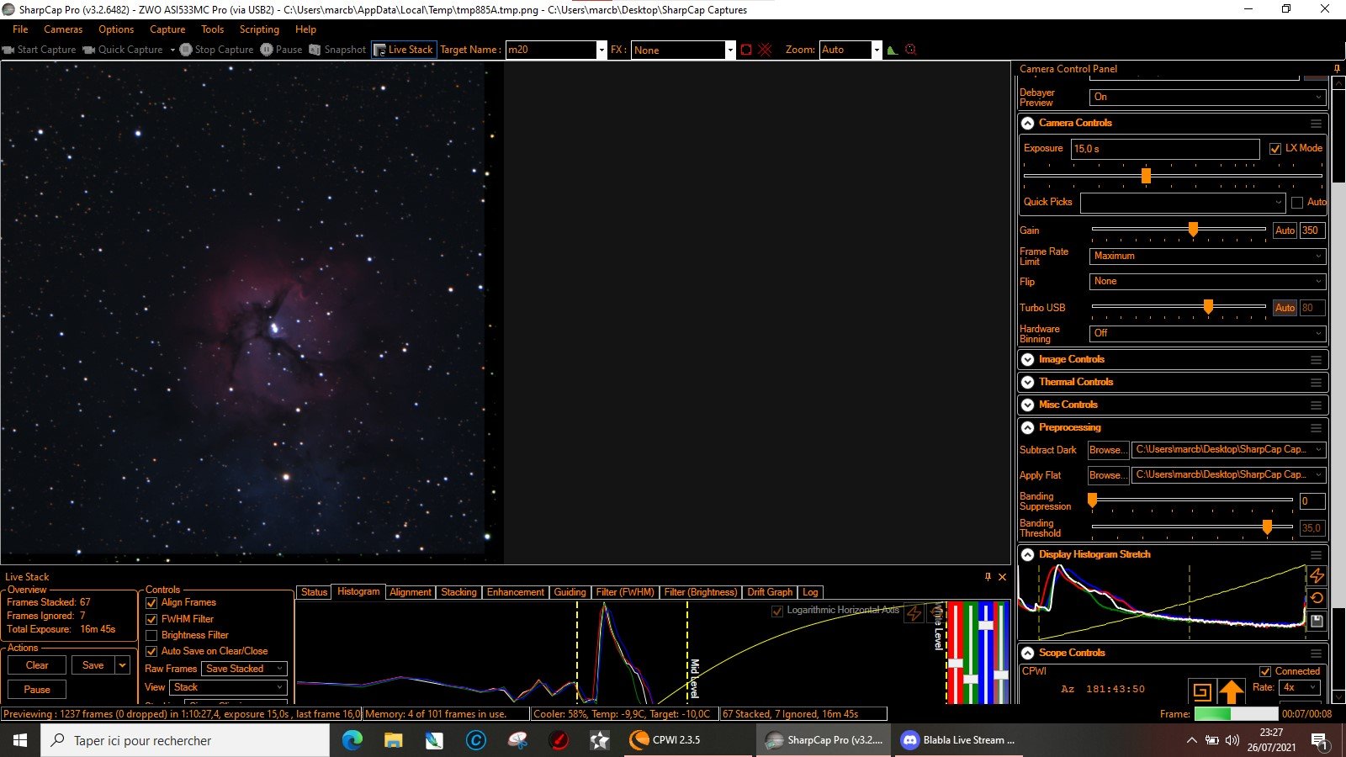The height and width of the screenshot is (757, 1346).
Task: Click the Banding Threshold slider handle
Action: coord(1267,527)
